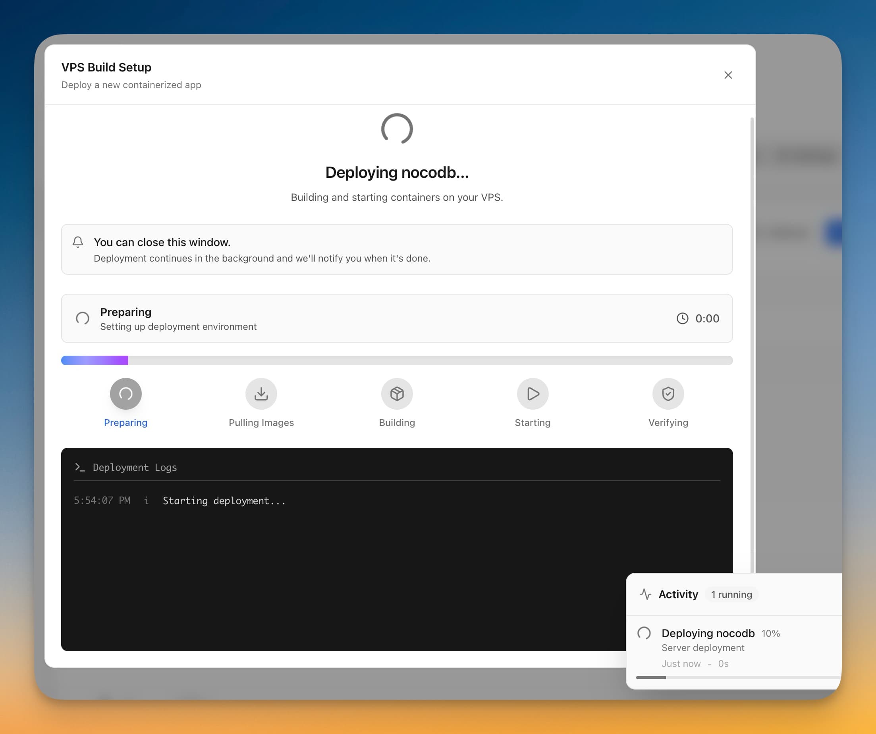Click the Building package icon
Viewport: 876px width, 734px height.
coord(397,393)
